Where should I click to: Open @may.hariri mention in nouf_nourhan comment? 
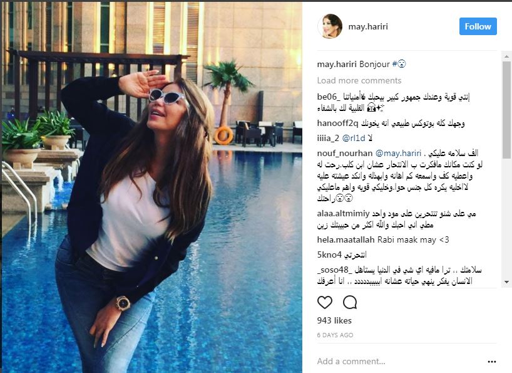pos(398,154)
